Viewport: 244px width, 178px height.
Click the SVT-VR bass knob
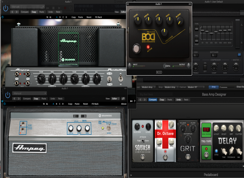tap(87, 128)
